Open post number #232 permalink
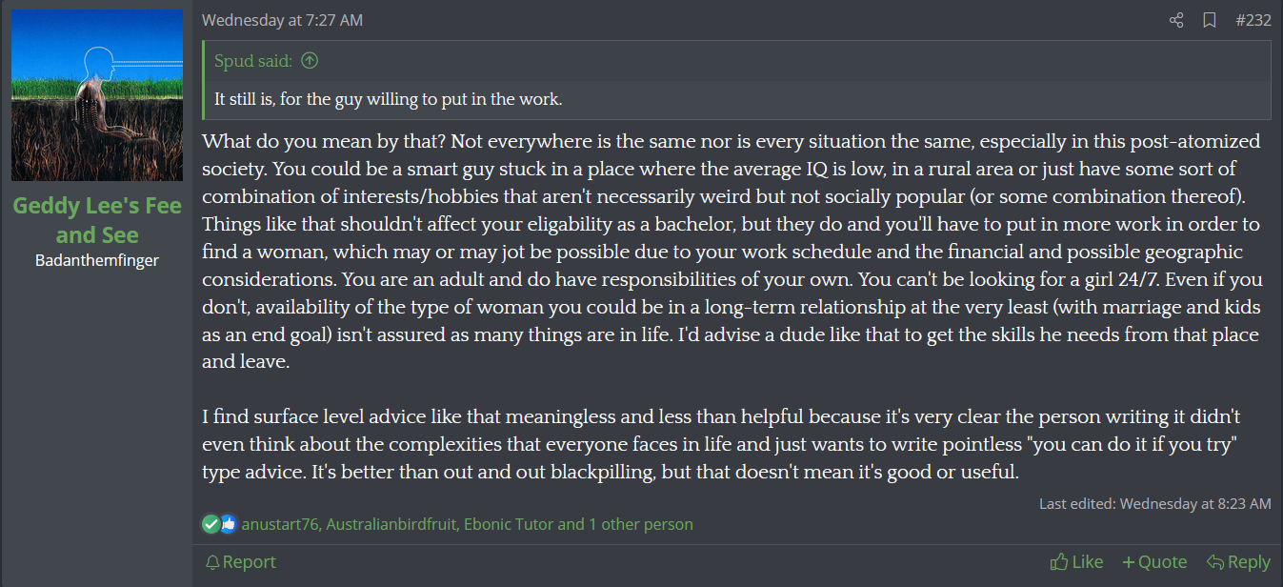Viewport: 1283px width, 587px height. [1253, 20]
